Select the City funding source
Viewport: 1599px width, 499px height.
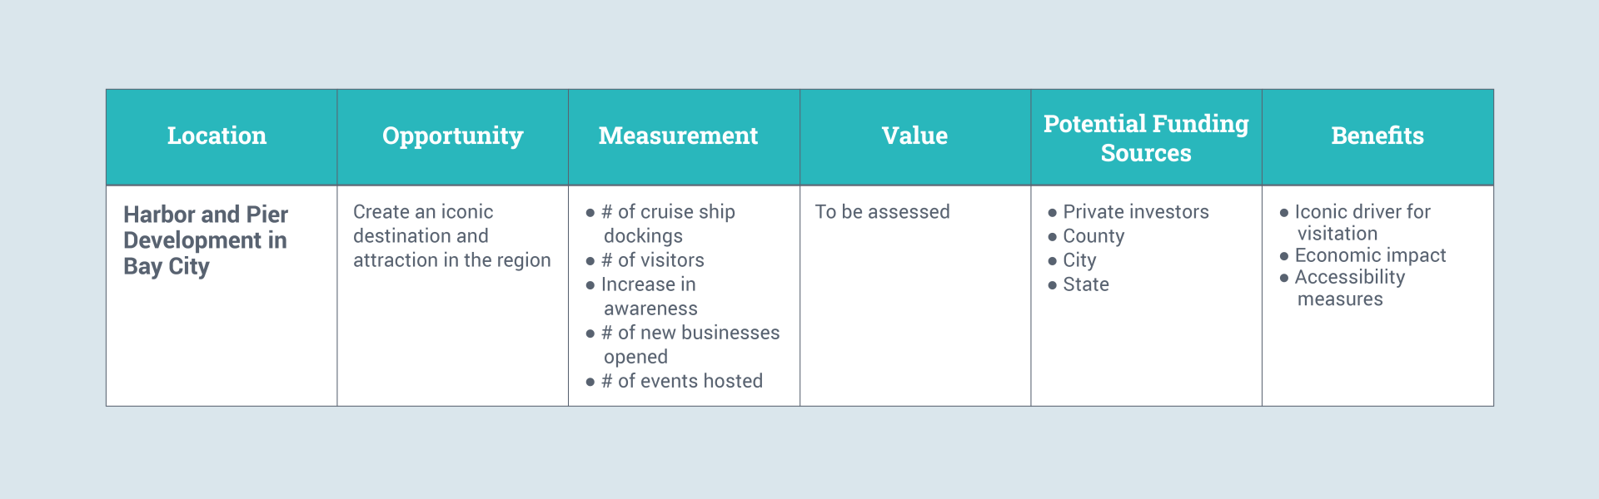(1079, 260)
